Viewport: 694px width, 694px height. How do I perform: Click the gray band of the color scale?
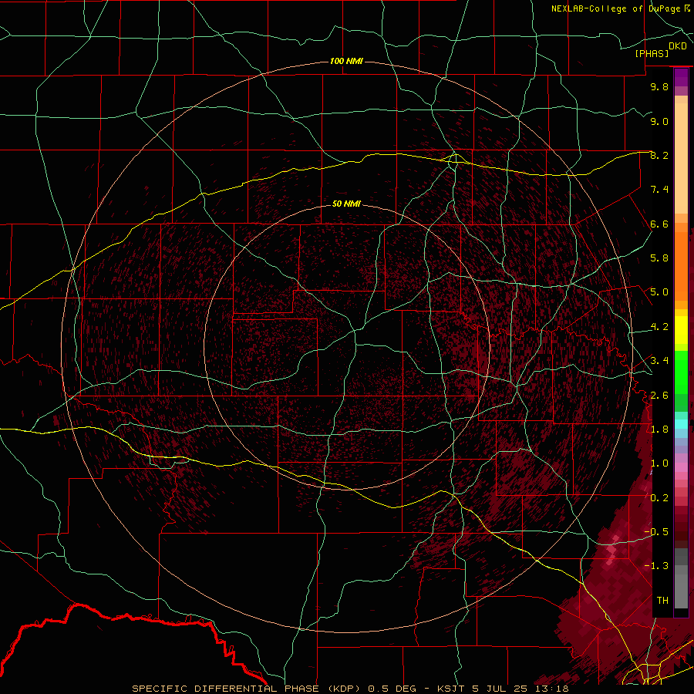[x=681, y=578]
